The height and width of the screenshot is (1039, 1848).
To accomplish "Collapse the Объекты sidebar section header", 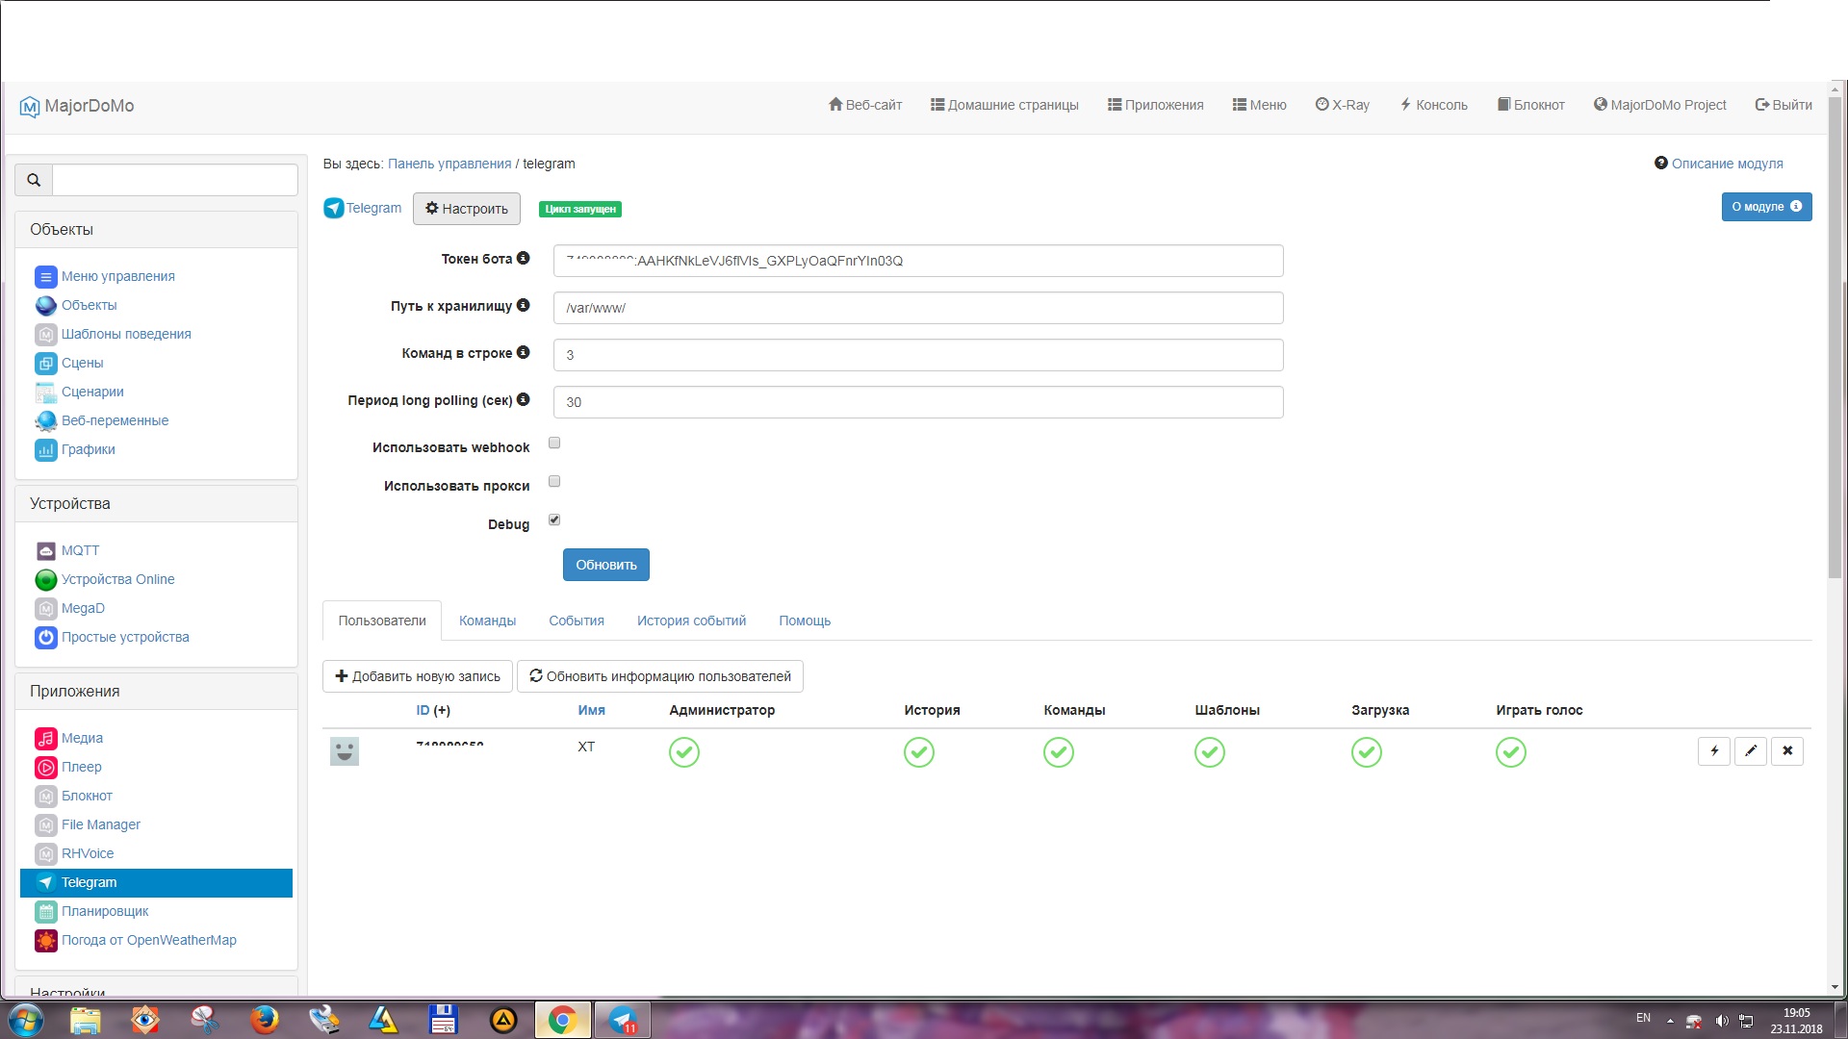I will tap(156, 230).
